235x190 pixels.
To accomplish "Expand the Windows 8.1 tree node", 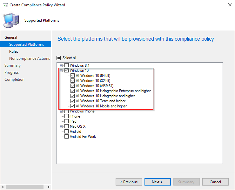I will (61, 65).
